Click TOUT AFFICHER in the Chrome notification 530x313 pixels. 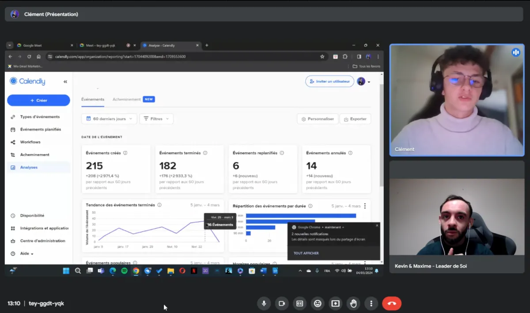[306, 253]
